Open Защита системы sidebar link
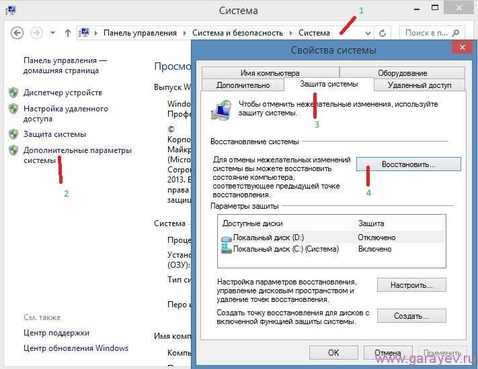 [x=54, y=134]
